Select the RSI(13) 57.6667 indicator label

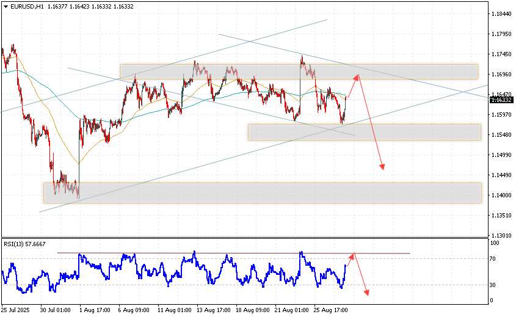[24, 244]
